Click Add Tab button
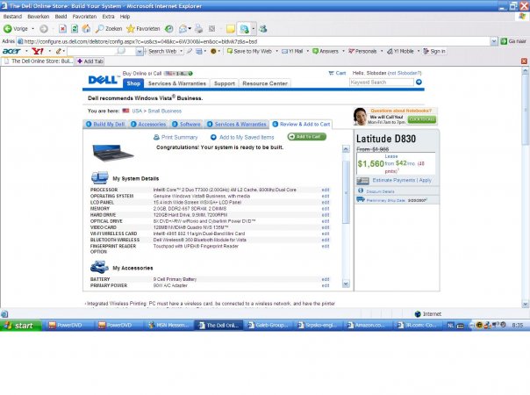This screenshot has height=395, width=530. click(x=90, y=61)
